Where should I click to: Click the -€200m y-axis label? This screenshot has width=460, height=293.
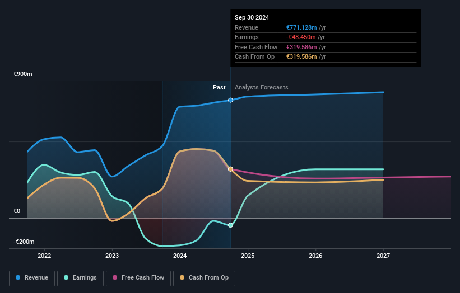pyautogui.click(x=24, y=242)
